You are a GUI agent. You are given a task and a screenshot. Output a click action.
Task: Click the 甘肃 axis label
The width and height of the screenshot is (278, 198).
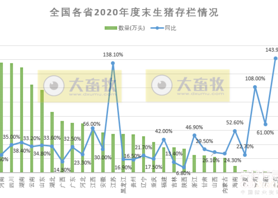click(x=205, y=182)
